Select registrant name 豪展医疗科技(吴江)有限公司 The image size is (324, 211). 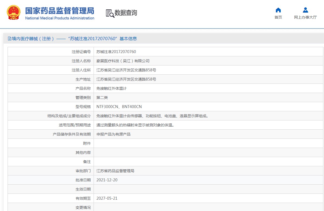123,61
